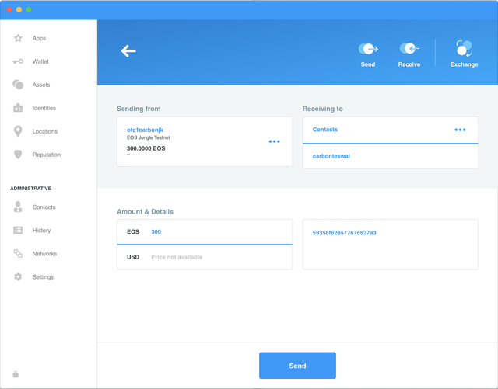Click Send label in the header
The width and height of the screenshot is (498, 389).
[x=368, y=64]
